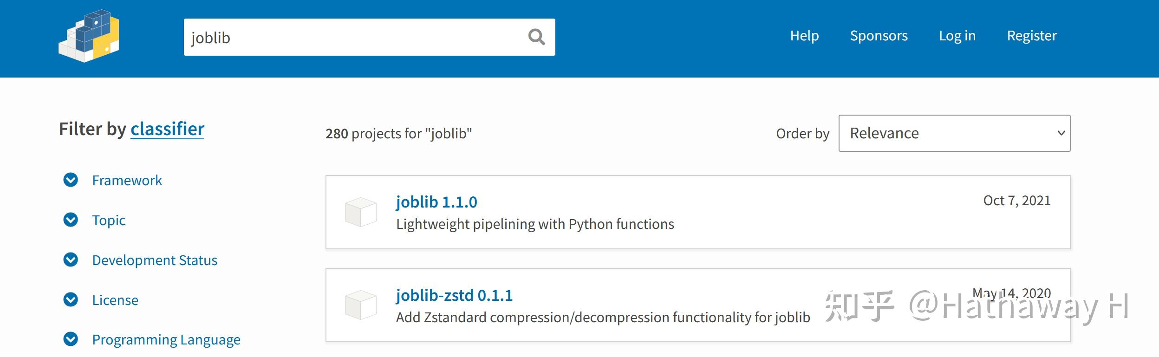Open the joblib-zstd 0.1.1 project result
The image size is (1159, 357).
click(454, 295)
